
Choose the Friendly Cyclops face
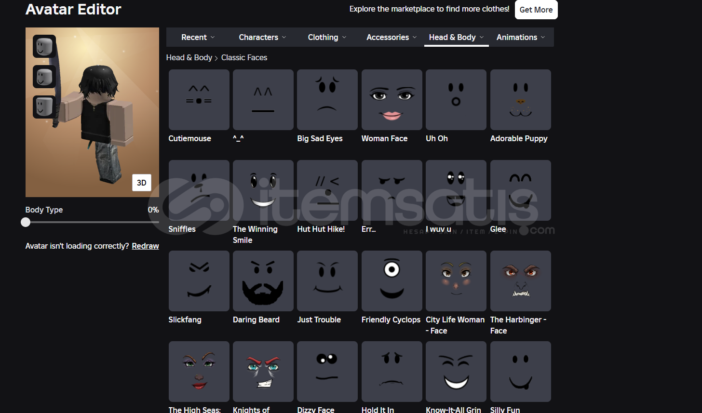(391, 281)
